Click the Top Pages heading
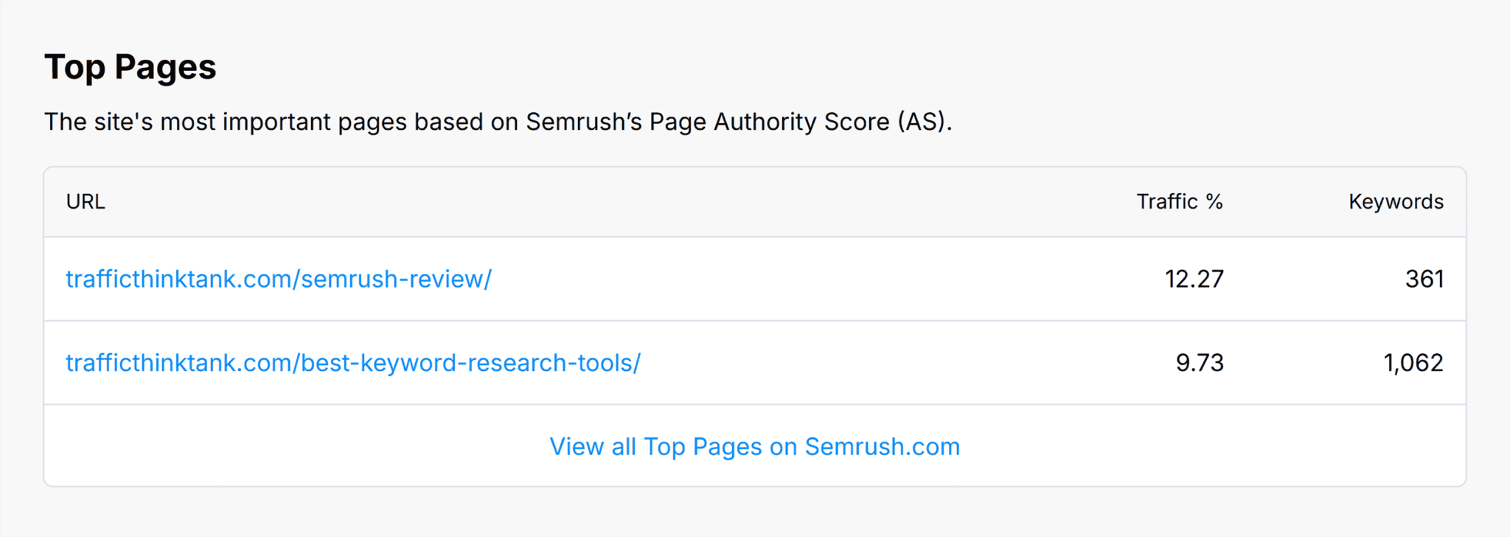The image size is (1510, 537). click(x=131, y=67)
